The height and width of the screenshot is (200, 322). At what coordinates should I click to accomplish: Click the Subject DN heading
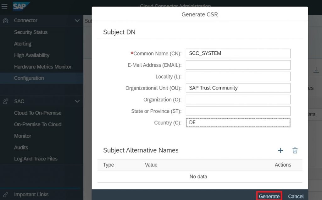pyautogui.click(x=119, y=32)
